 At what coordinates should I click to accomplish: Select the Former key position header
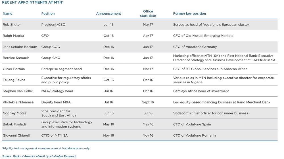[189, 14]
